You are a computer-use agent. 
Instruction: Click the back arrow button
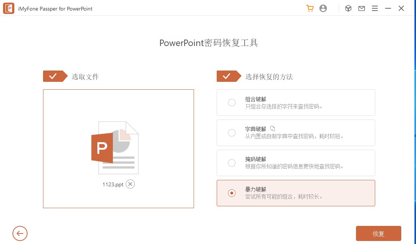click(20, 233)
